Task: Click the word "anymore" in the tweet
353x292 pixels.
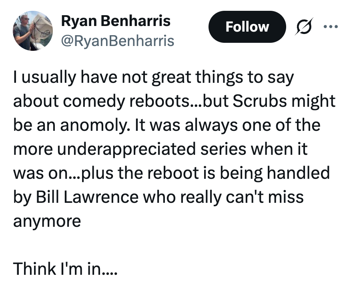Action: [47, 221]
